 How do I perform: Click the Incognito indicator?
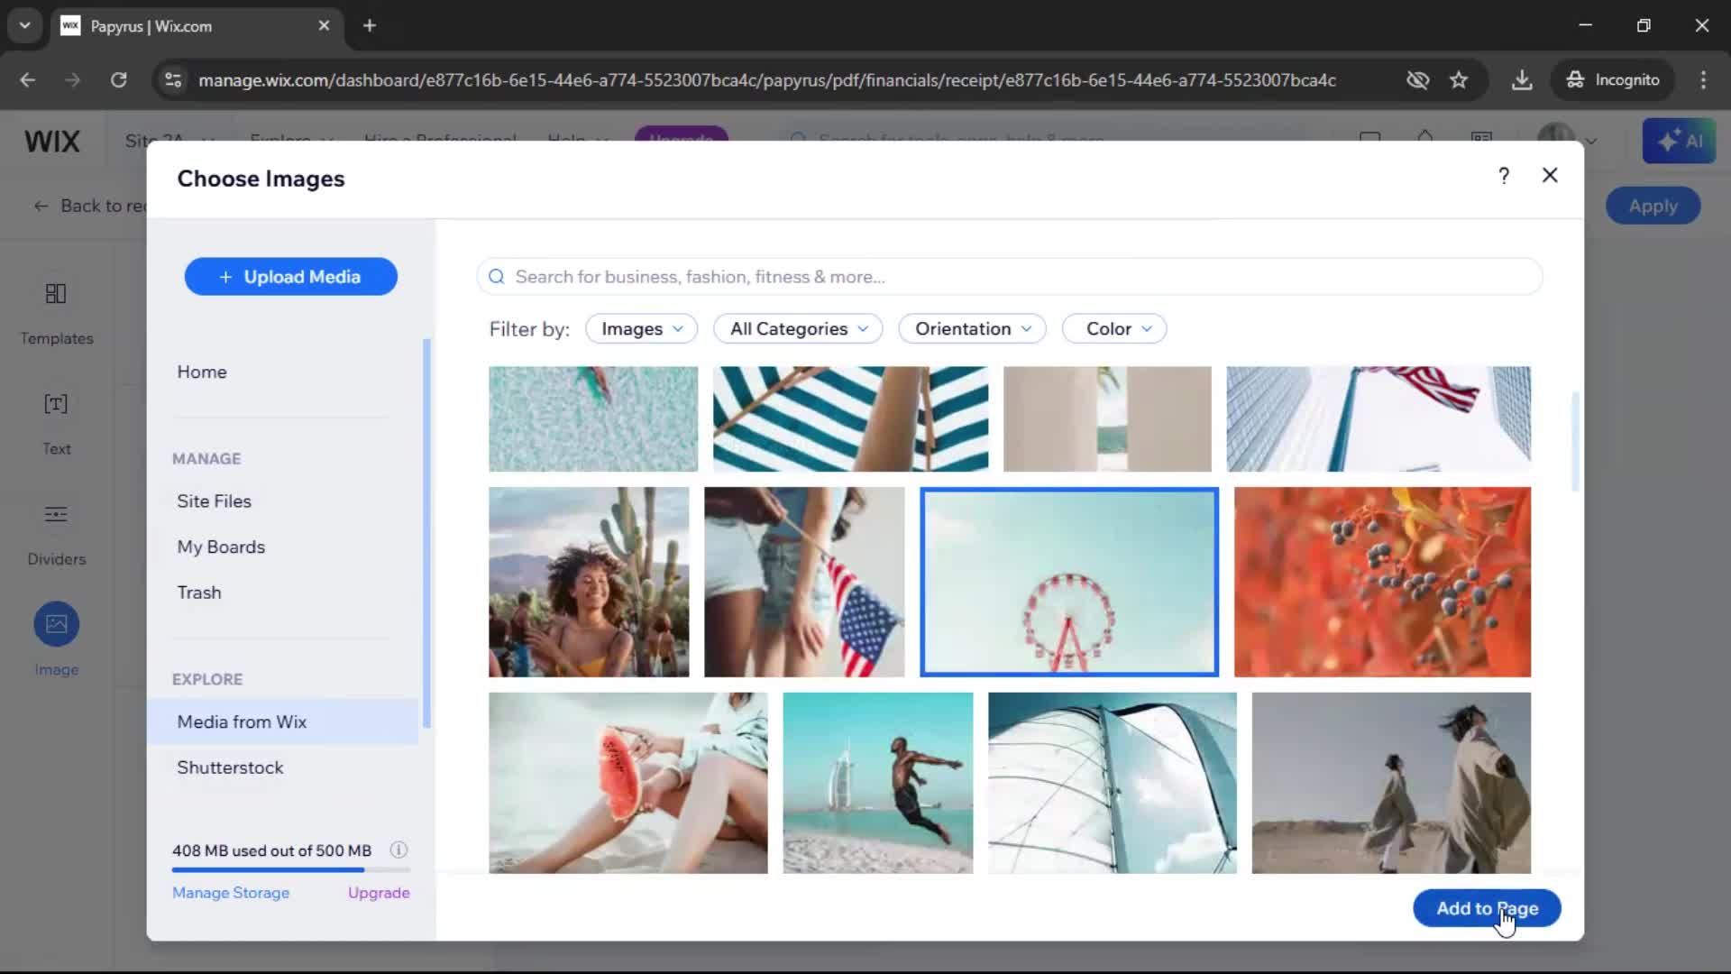1613,80
